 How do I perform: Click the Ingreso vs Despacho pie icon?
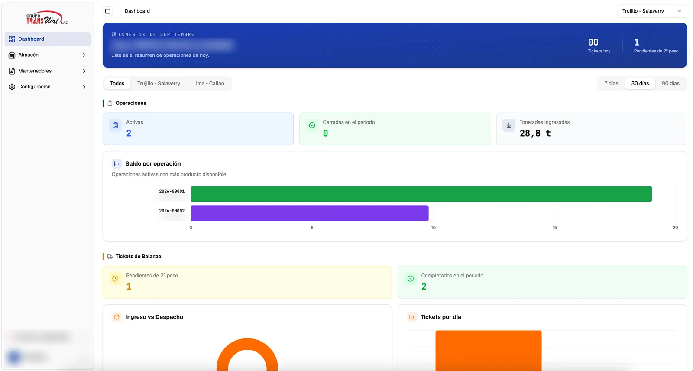pos(117,317)
